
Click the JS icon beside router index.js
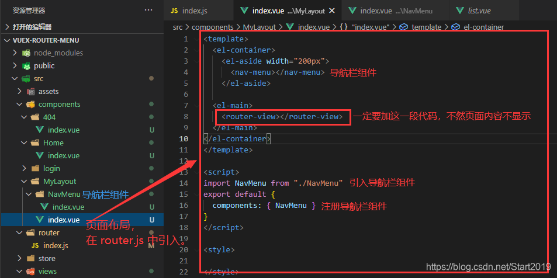(x=35, y=245)
